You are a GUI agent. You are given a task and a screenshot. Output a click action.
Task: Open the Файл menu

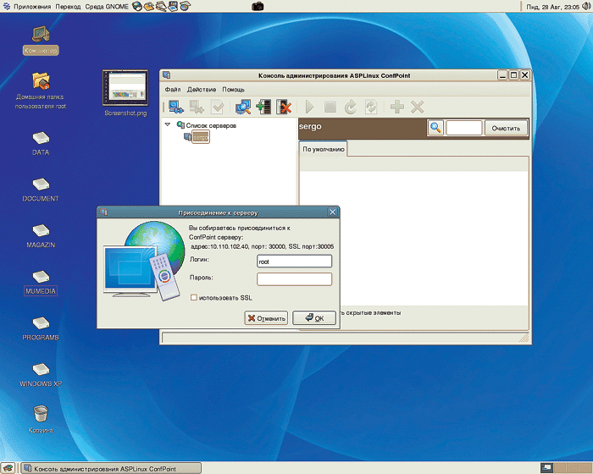click(173, 90)
